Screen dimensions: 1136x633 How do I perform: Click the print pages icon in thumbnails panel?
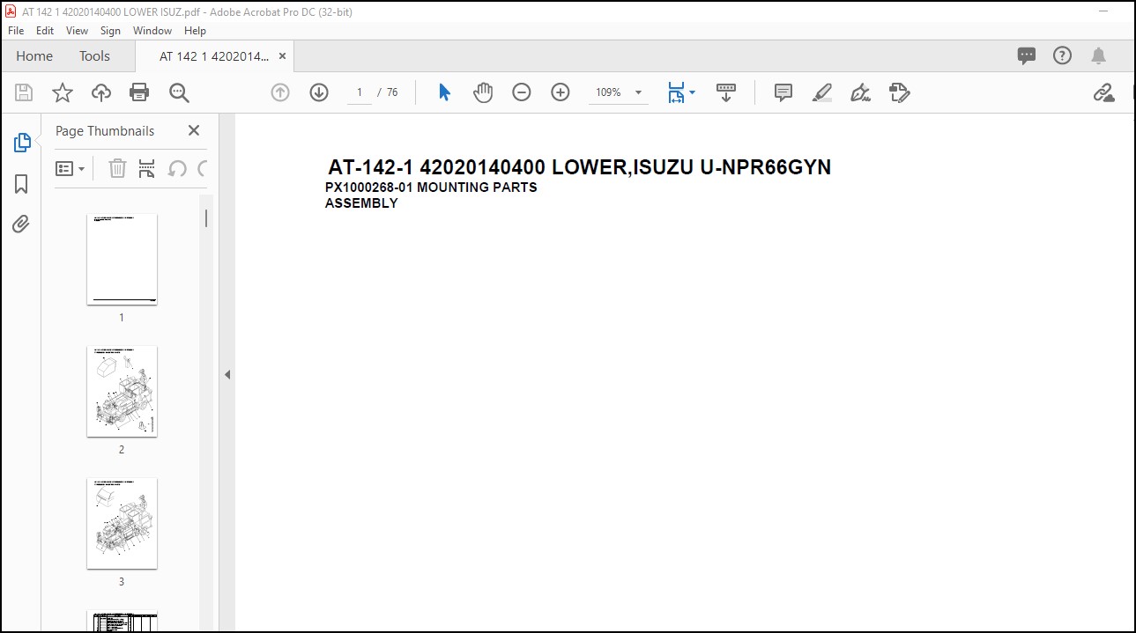pos(147,168)
